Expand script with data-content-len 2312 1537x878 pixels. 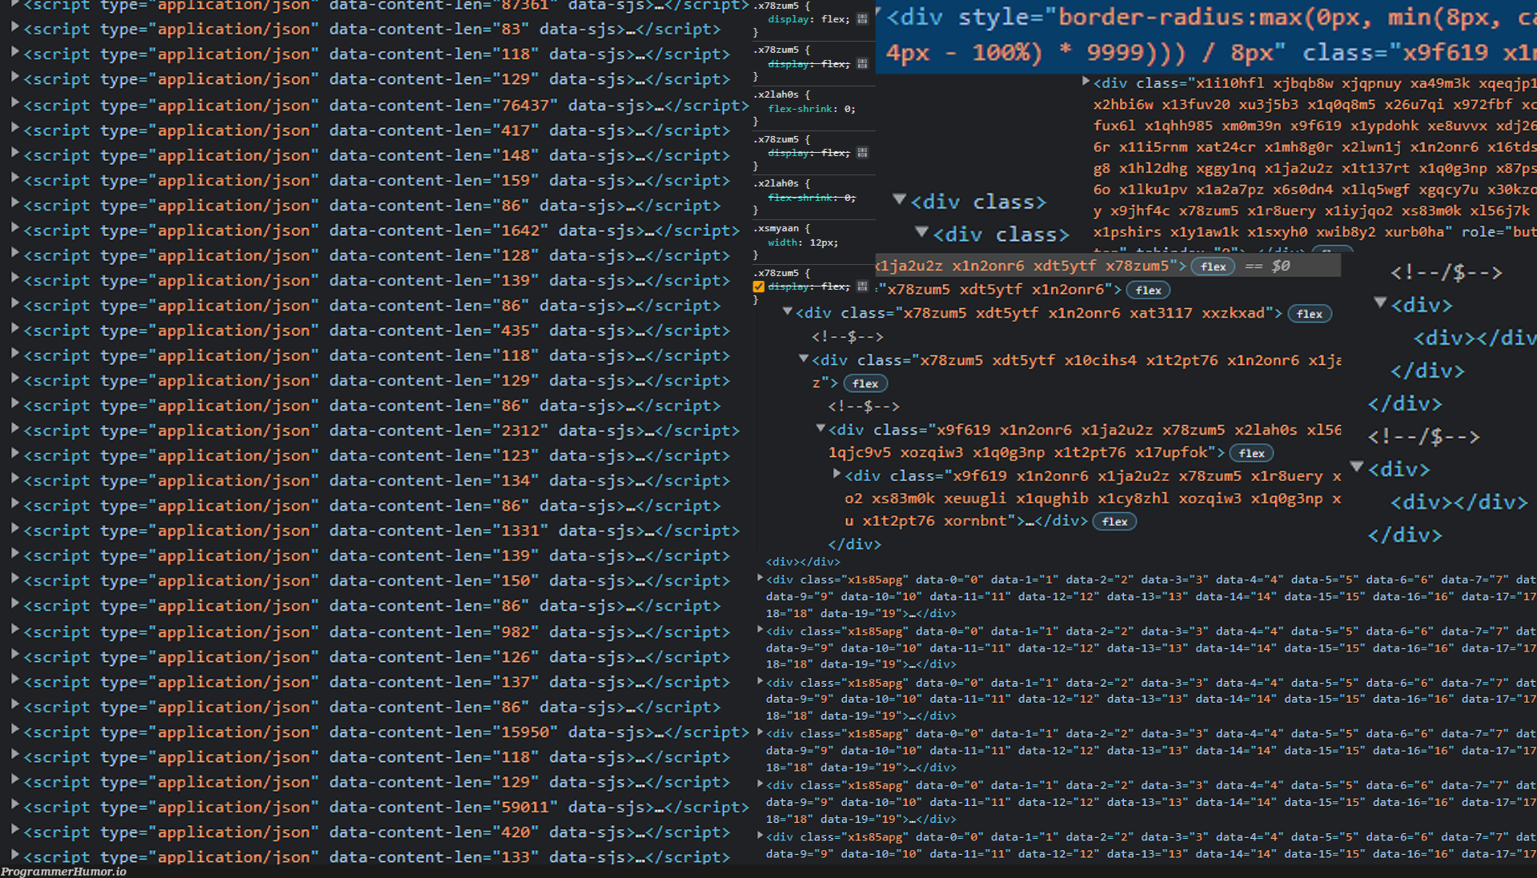click(14, 430)
